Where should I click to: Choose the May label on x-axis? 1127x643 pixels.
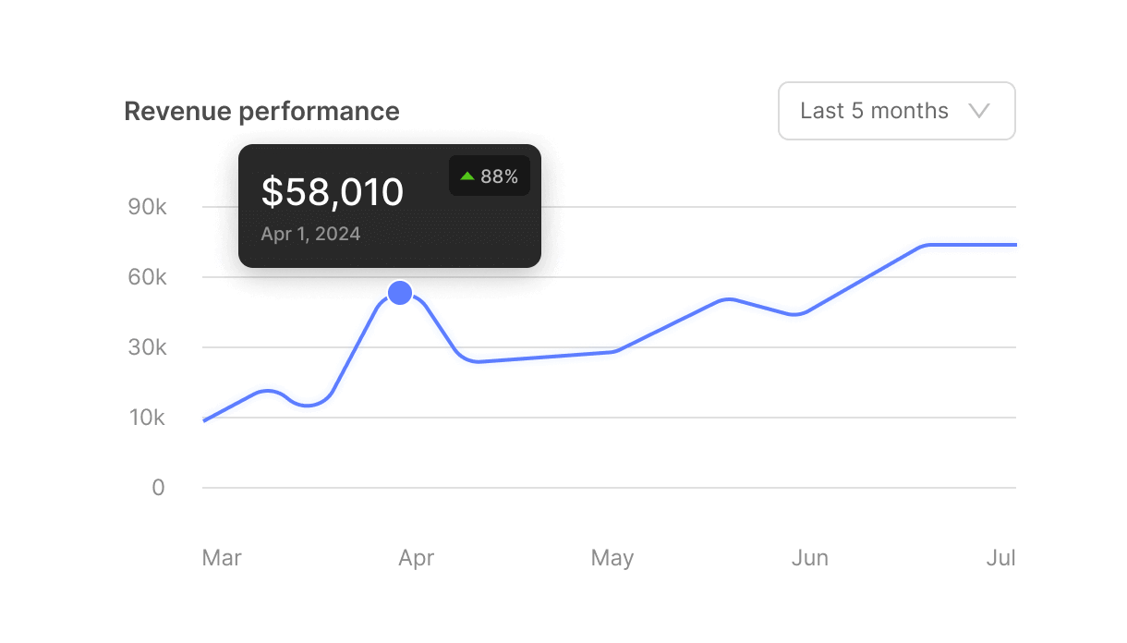pos(612,558)
